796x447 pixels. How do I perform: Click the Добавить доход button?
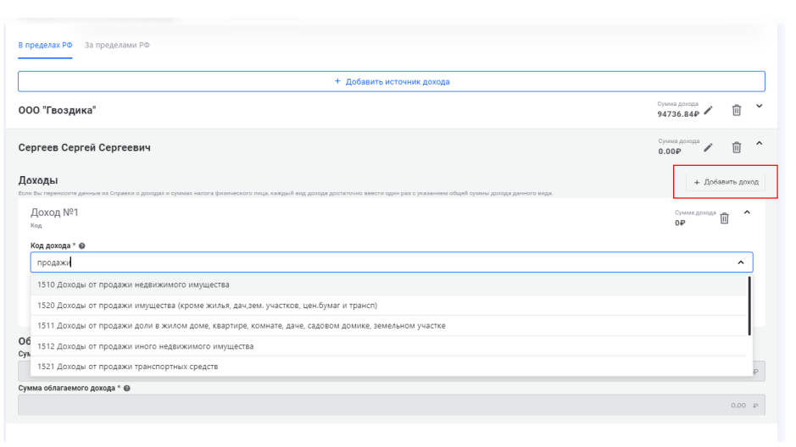(725, 182)
